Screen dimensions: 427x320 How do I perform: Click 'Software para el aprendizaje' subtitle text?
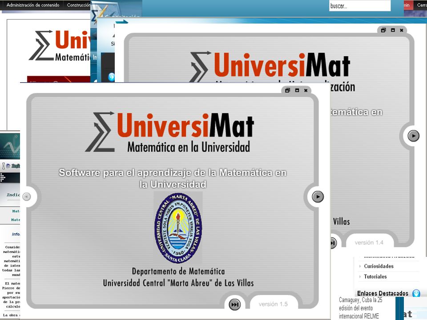click(173, 179)
